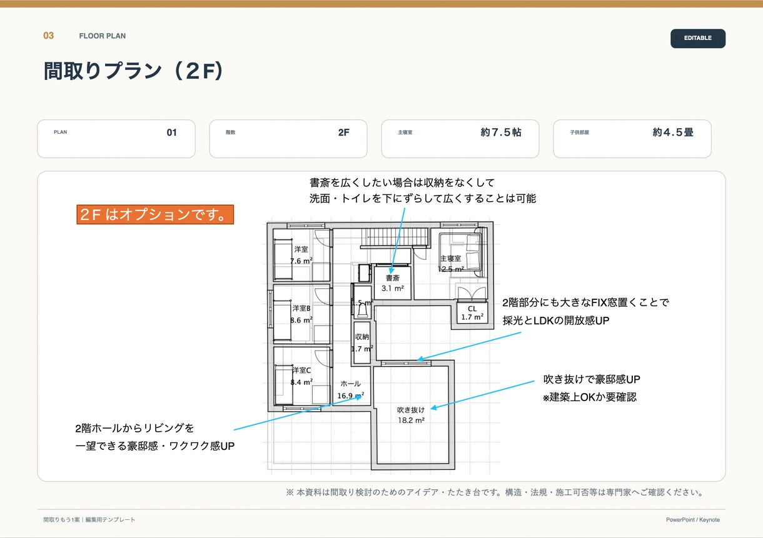Click the 吹き抜け 18.2 m² area
763x538 pixels.
[411, 415]
